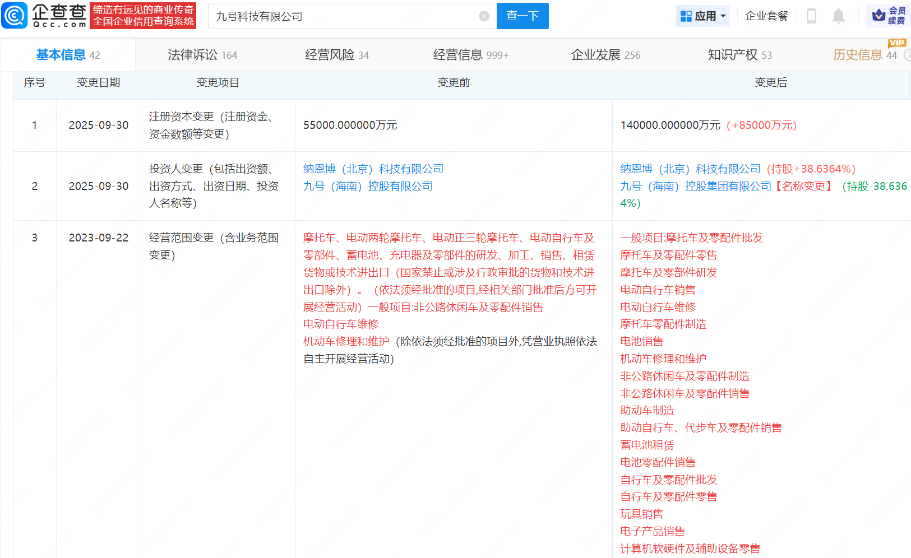
Task: Click the apps grid icon
Action: 686,16
